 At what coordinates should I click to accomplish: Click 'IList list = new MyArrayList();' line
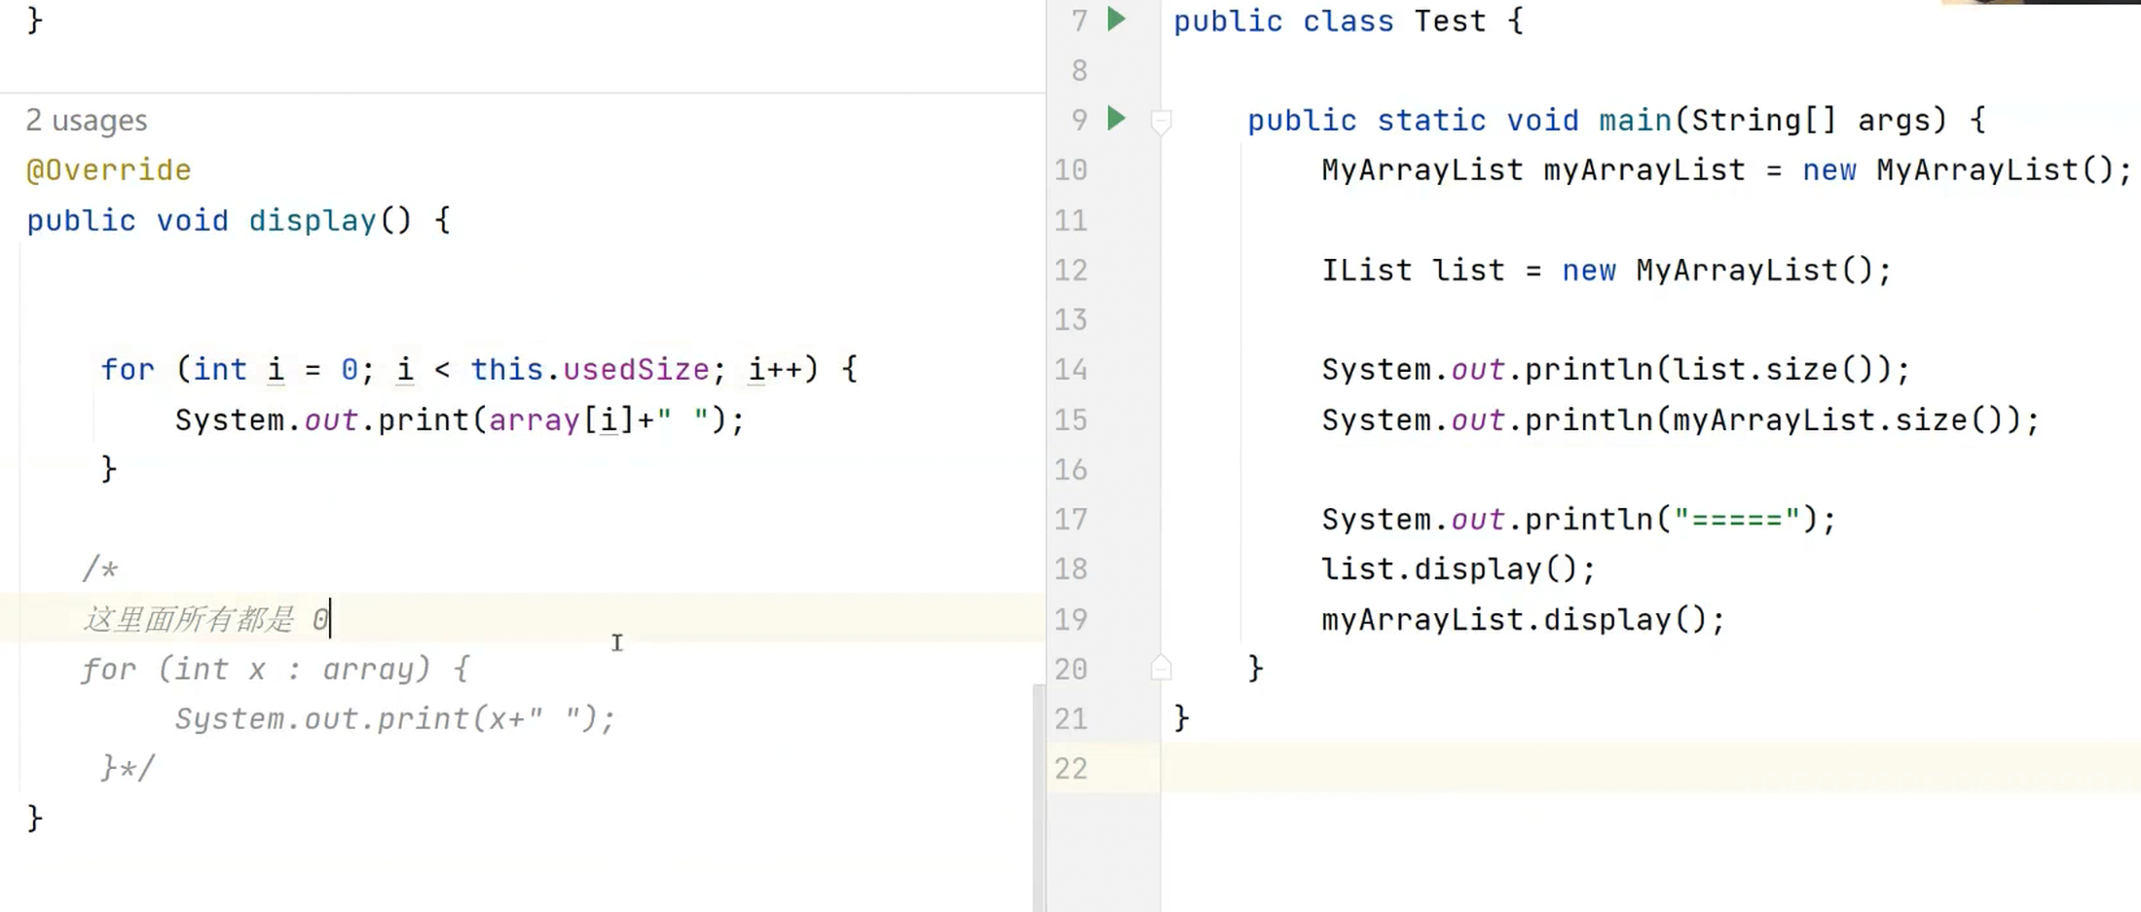point(1606,271)
